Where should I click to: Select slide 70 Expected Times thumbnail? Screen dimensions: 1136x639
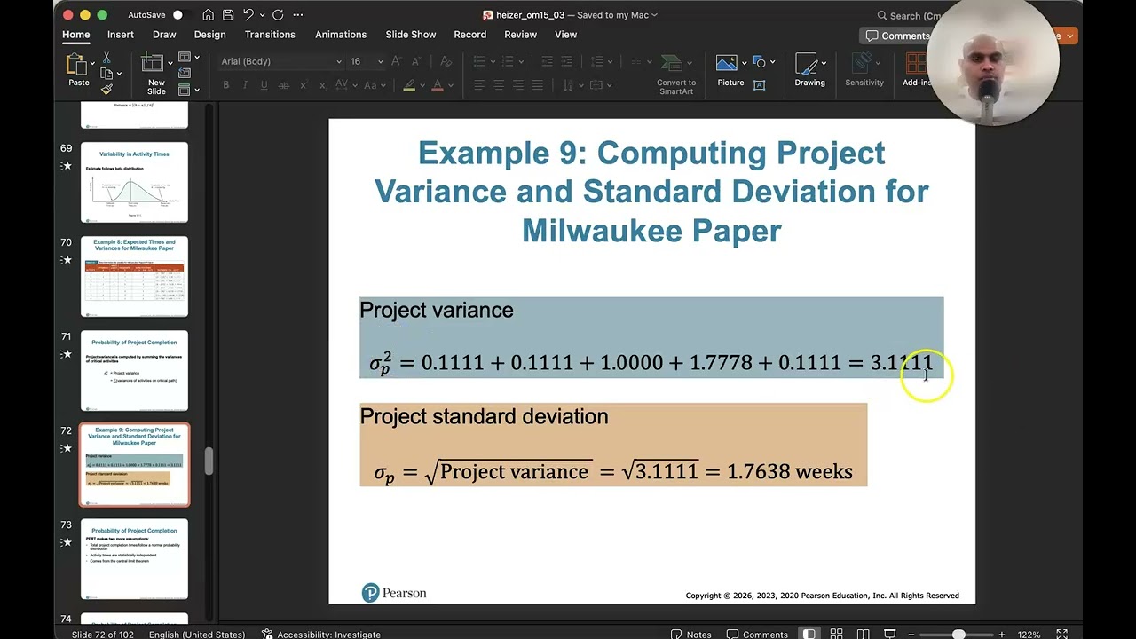tap(134, 276)
